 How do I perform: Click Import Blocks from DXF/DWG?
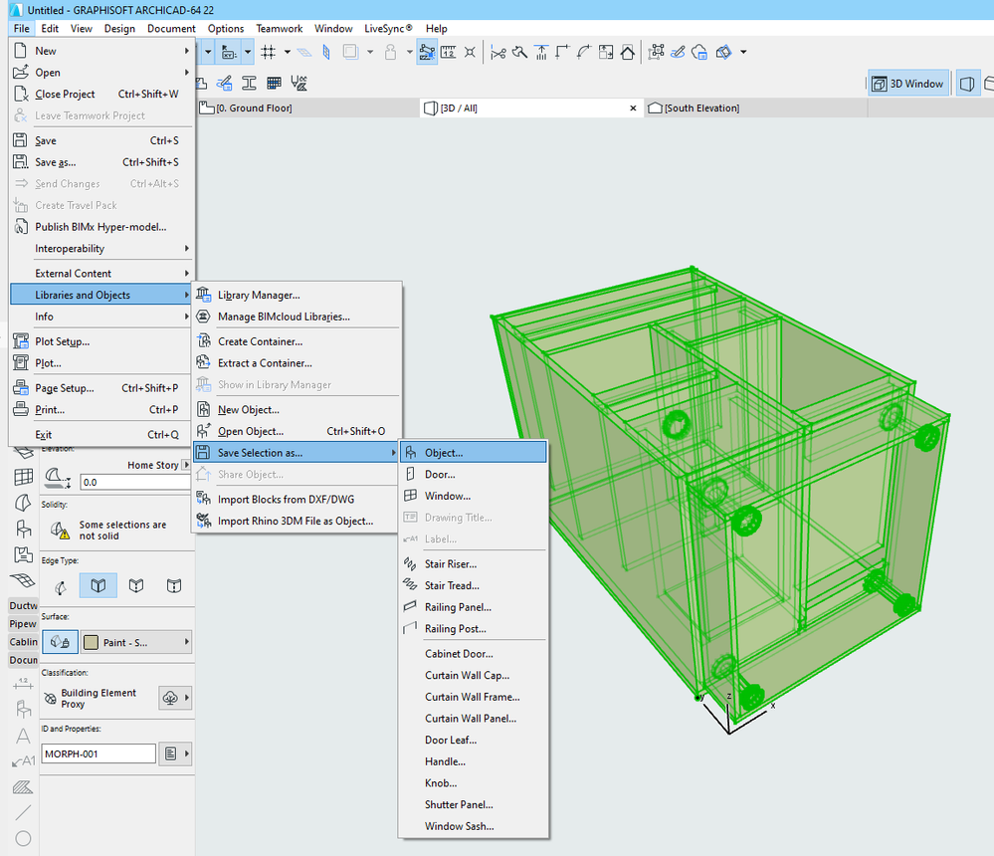[286, 499]
